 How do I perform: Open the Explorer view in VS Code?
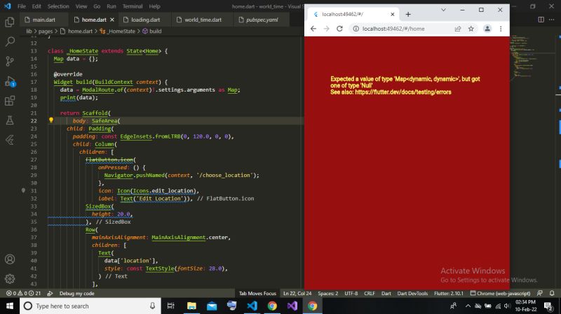10,22
